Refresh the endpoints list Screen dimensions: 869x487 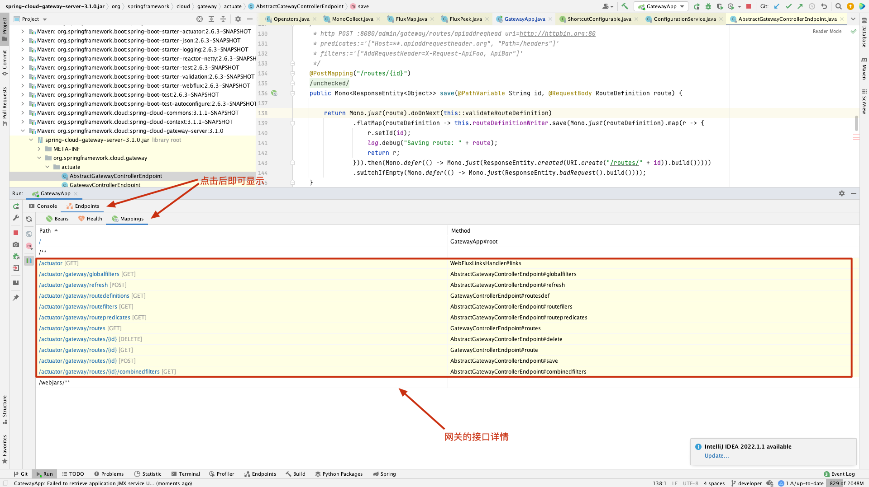[29, 219]
